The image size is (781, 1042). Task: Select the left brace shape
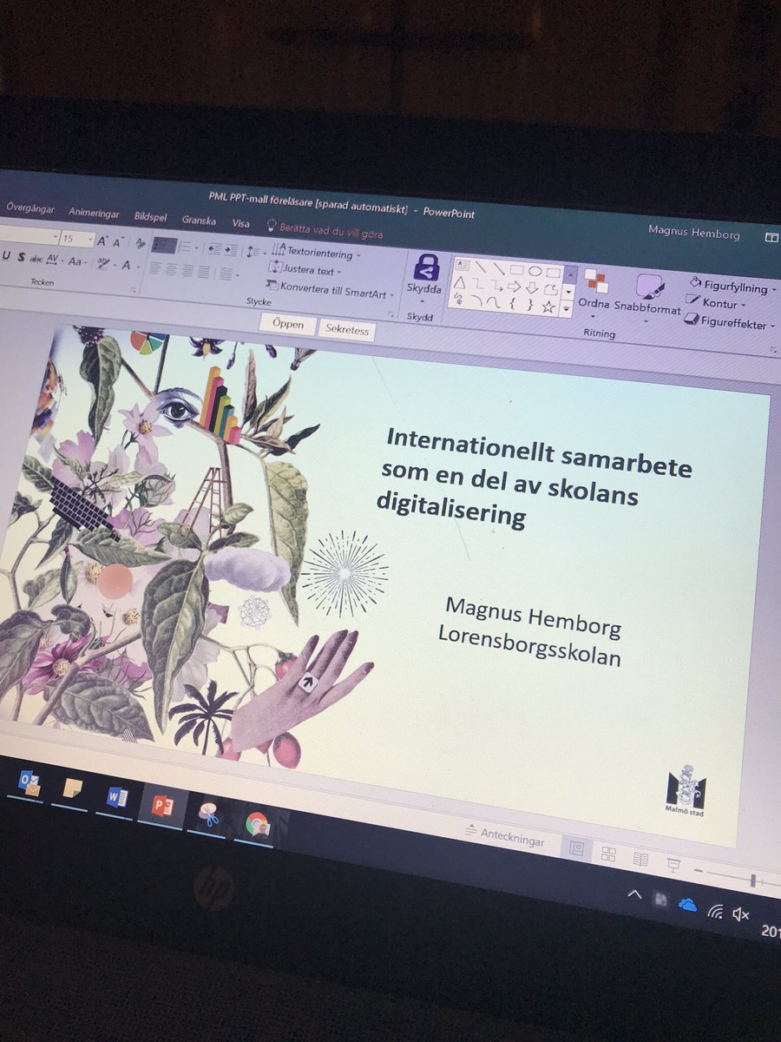tap(513, 304)
